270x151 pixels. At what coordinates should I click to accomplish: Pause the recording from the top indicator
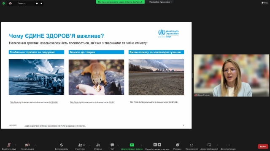click(37, 3)
